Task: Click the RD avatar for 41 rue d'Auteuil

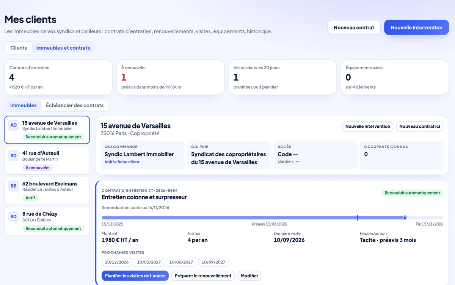Action: (x=14, y=156)
